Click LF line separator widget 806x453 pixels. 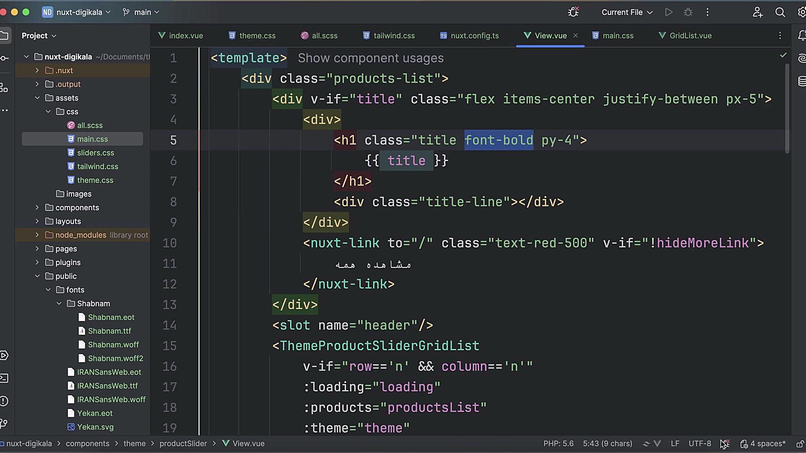(675, 444)
